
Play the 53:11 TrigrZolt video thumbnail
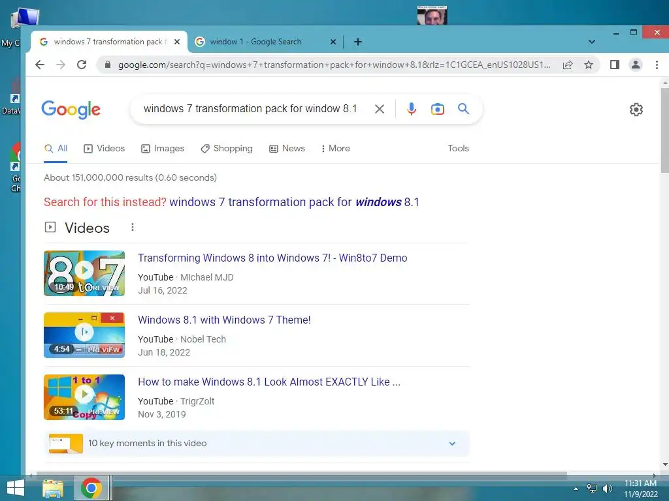84,397
